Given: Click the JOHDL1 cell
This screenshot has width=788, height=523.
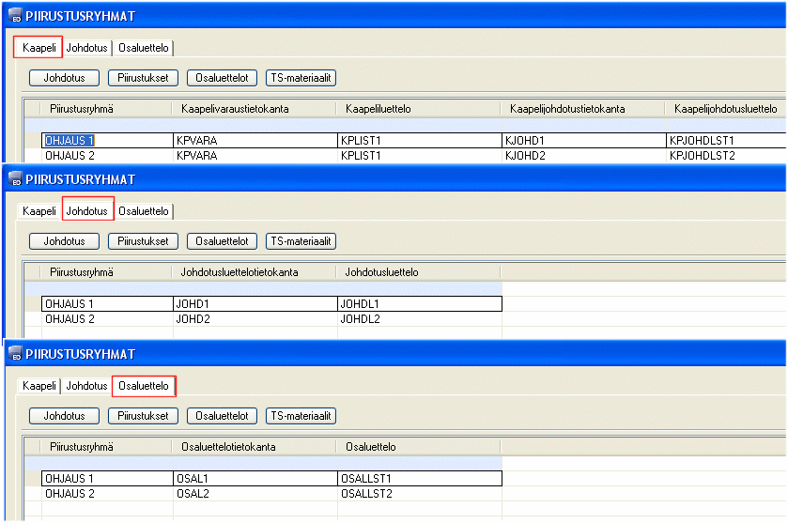Looking at the screenshot, I should point(419,304).
